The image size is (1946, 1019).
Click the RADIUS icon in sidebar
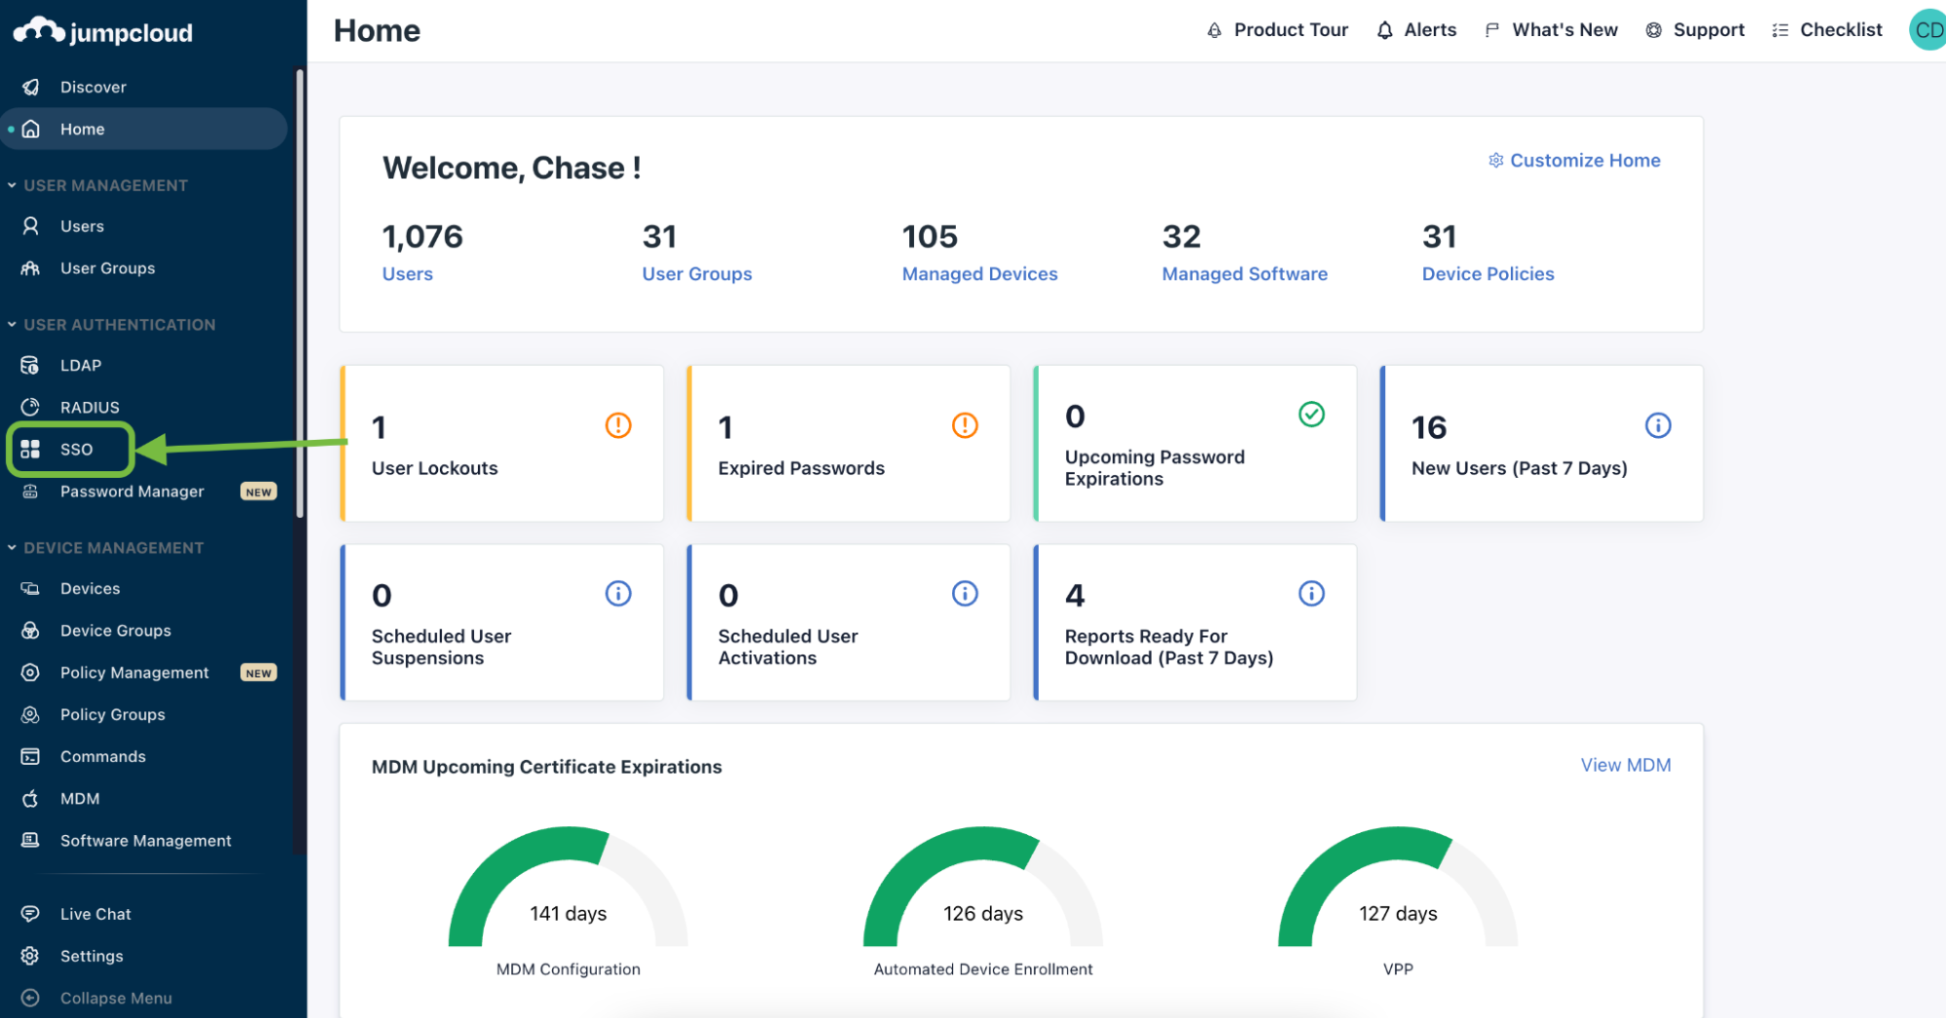[31, 407]
